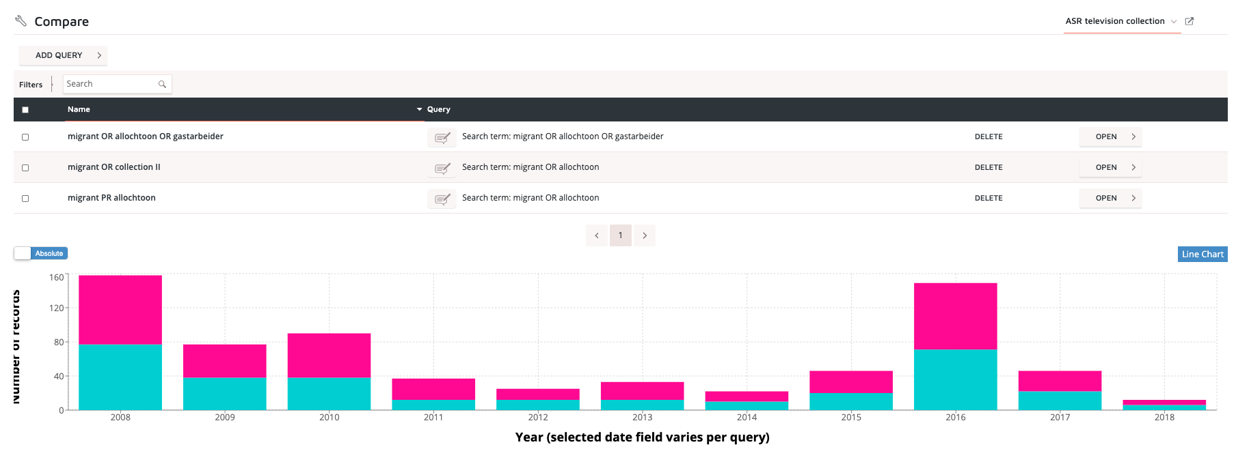The height and width of the screenshot is (449, 1236).
Task: Go to previous page arrow
Action: coord(597,235)
